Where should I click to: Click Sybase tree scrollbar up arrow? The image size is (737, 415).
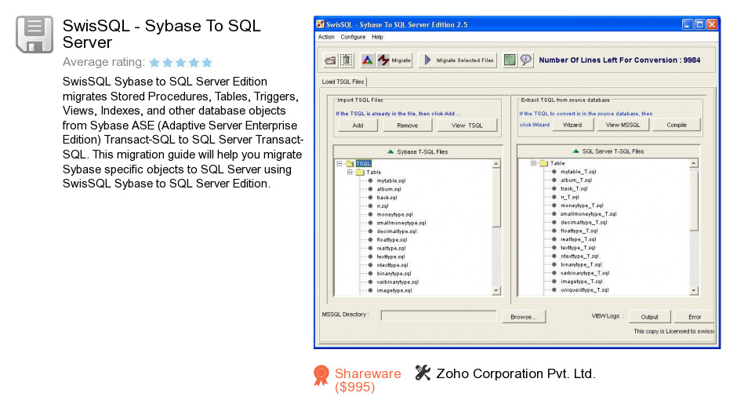click(x=496, y=164)
